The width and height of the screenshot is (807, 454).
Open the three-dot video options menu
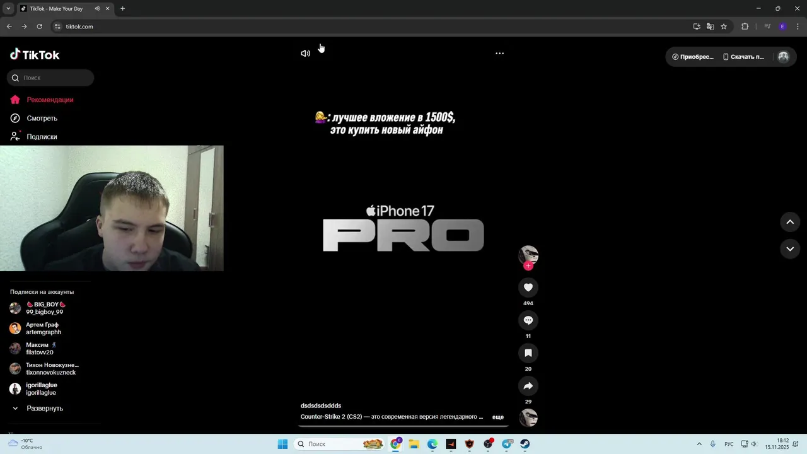pyautogui.click(x=499, y=54)
